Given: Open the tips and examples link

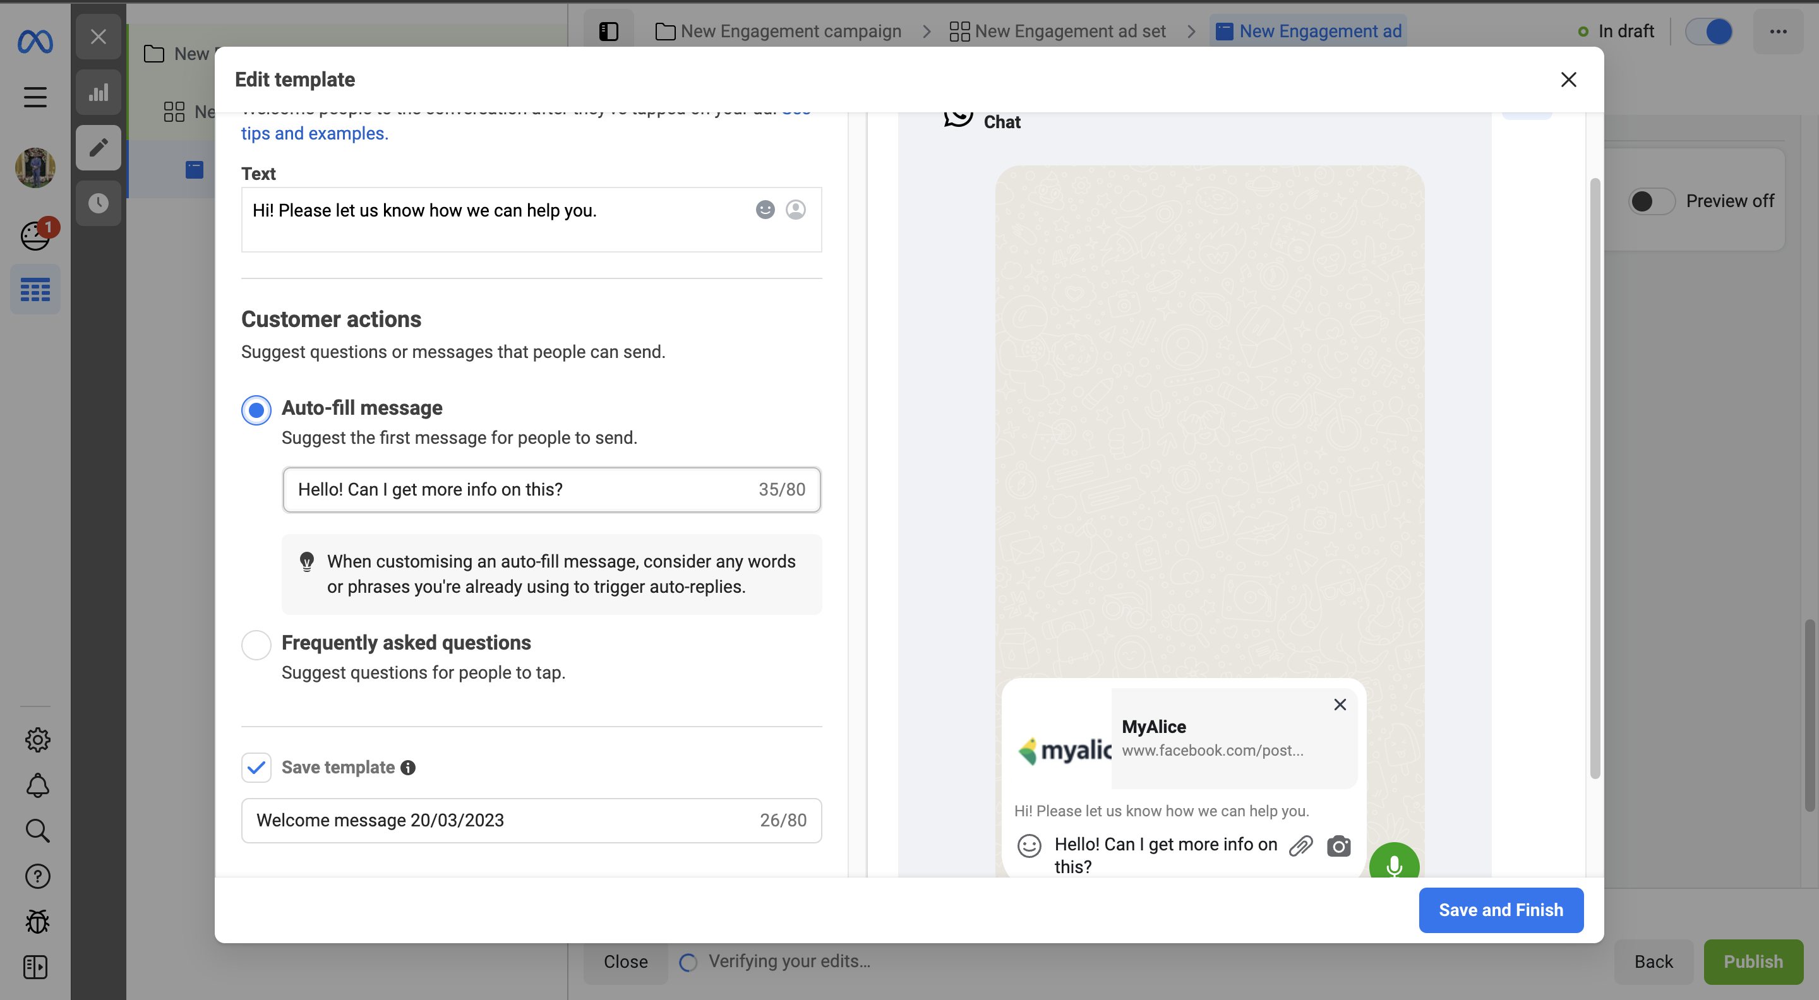Looking at the screenshot, I should click(x=315, y=133).
